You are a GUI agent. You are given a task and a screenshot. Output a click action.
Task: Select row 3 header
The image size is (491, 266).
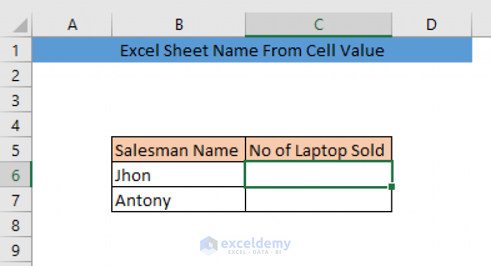15,100
